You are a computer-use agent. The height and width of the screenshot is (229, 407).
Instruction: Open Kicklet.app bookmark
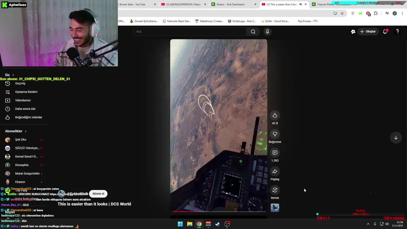(242, 21)
